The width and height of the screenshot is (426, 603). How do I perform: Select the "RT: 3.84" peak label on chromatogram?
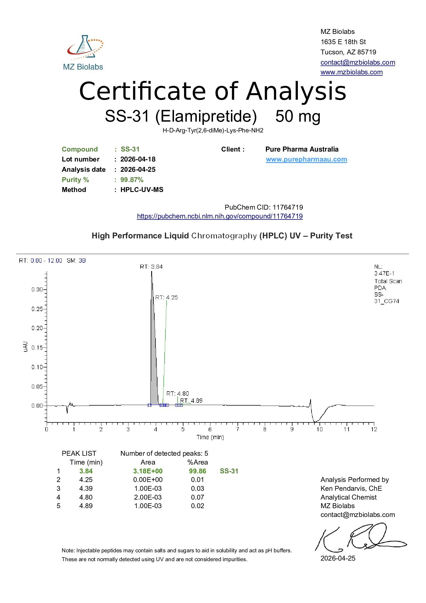tap(151, 267)
